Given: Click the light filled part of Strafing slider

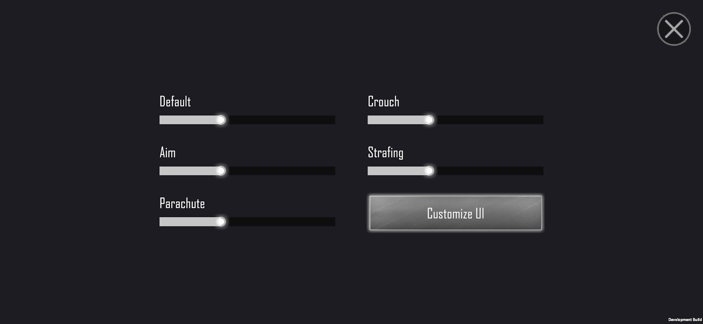Looking at the screenshot, I should 395,171.
